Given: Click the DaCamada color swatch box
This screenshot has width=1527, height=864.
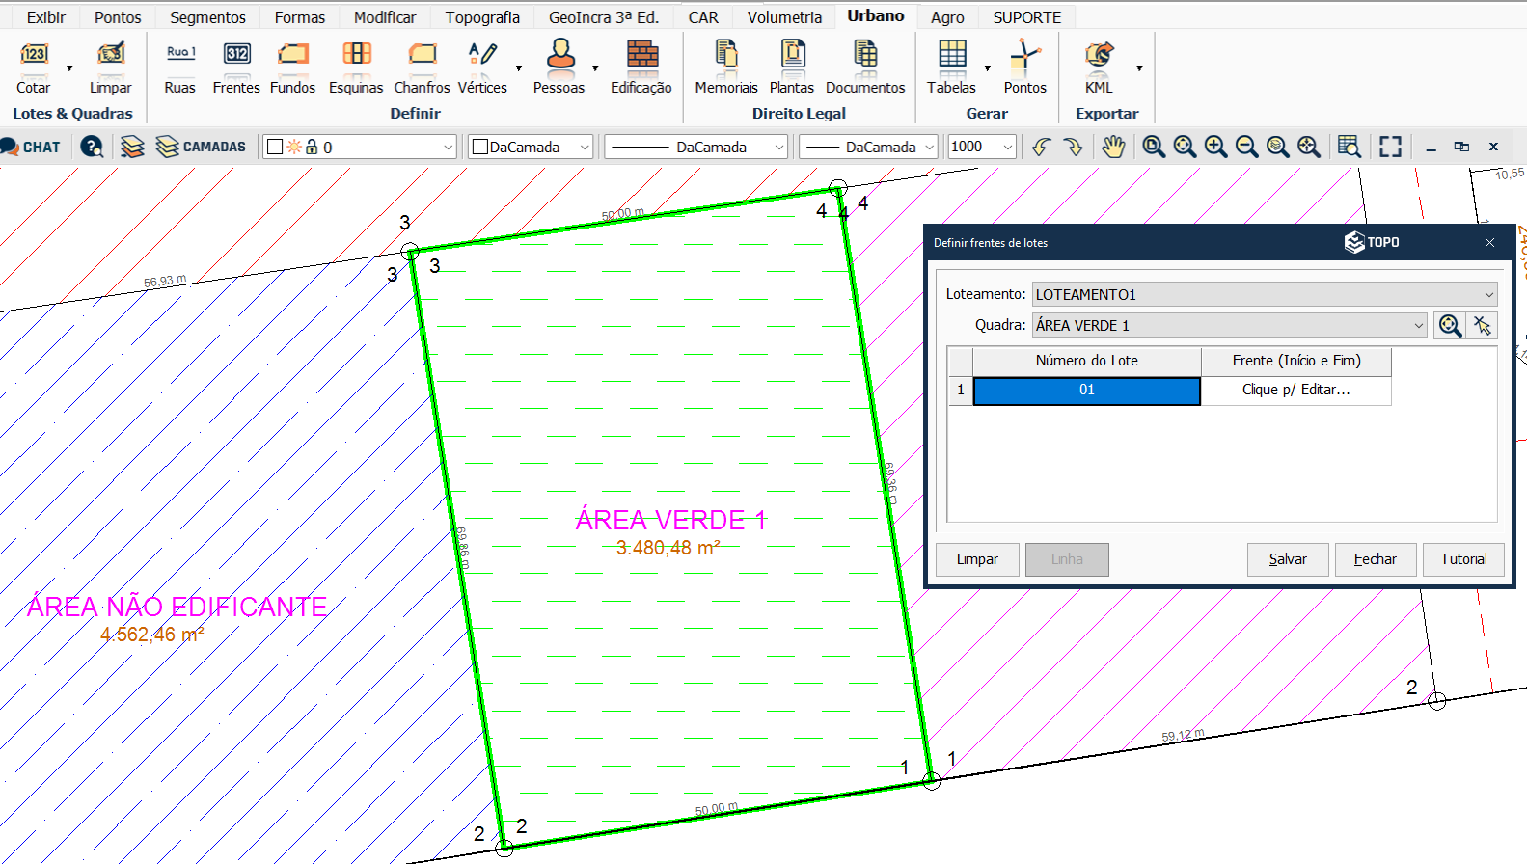Looking at the screenshot, I should pyautogui.click(x=480, y=147).
